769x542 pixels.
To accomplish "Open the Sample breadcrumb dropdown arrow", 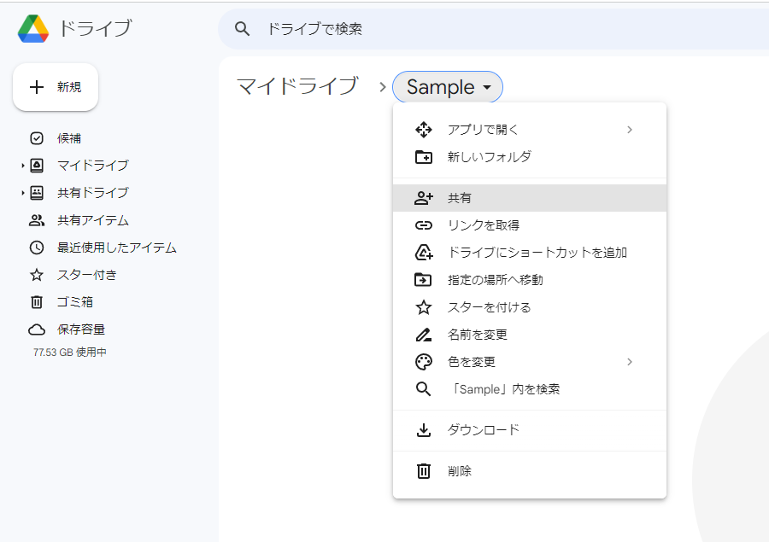I will (487, 87).
